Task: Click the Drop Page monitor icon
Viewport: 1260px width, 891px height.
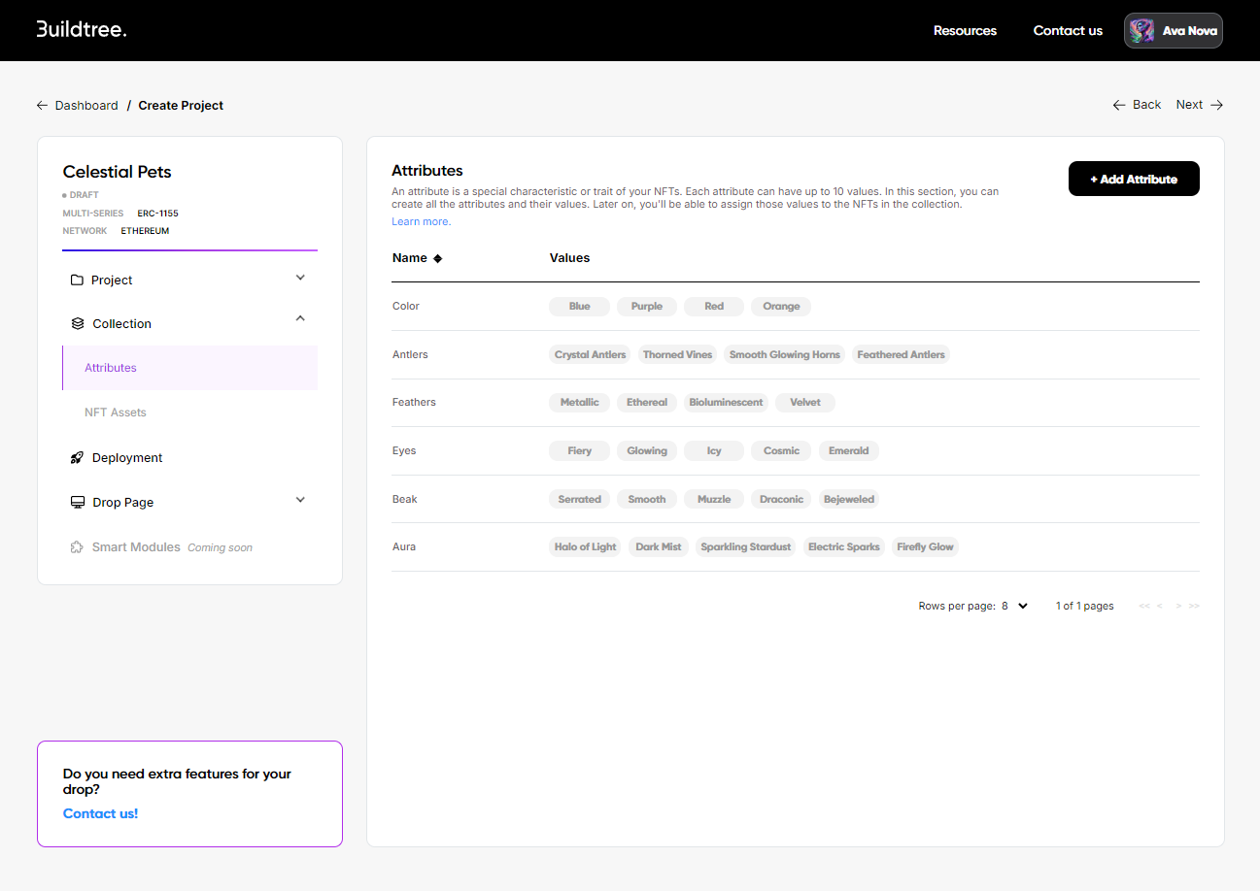Action: 78,503
